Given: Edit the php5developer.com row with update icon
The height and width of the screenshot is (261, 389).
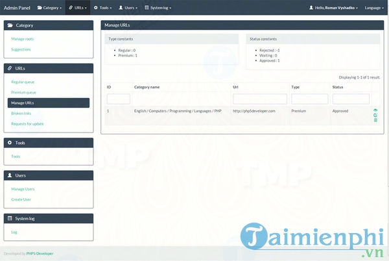Looking at the screenshot, I should point(375,115).
